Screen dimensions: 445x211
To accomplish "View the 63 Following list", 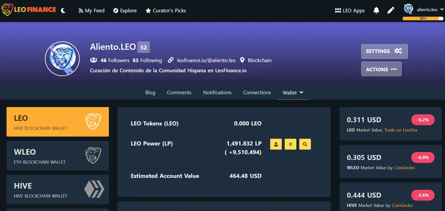I will (x=147, y=60).
